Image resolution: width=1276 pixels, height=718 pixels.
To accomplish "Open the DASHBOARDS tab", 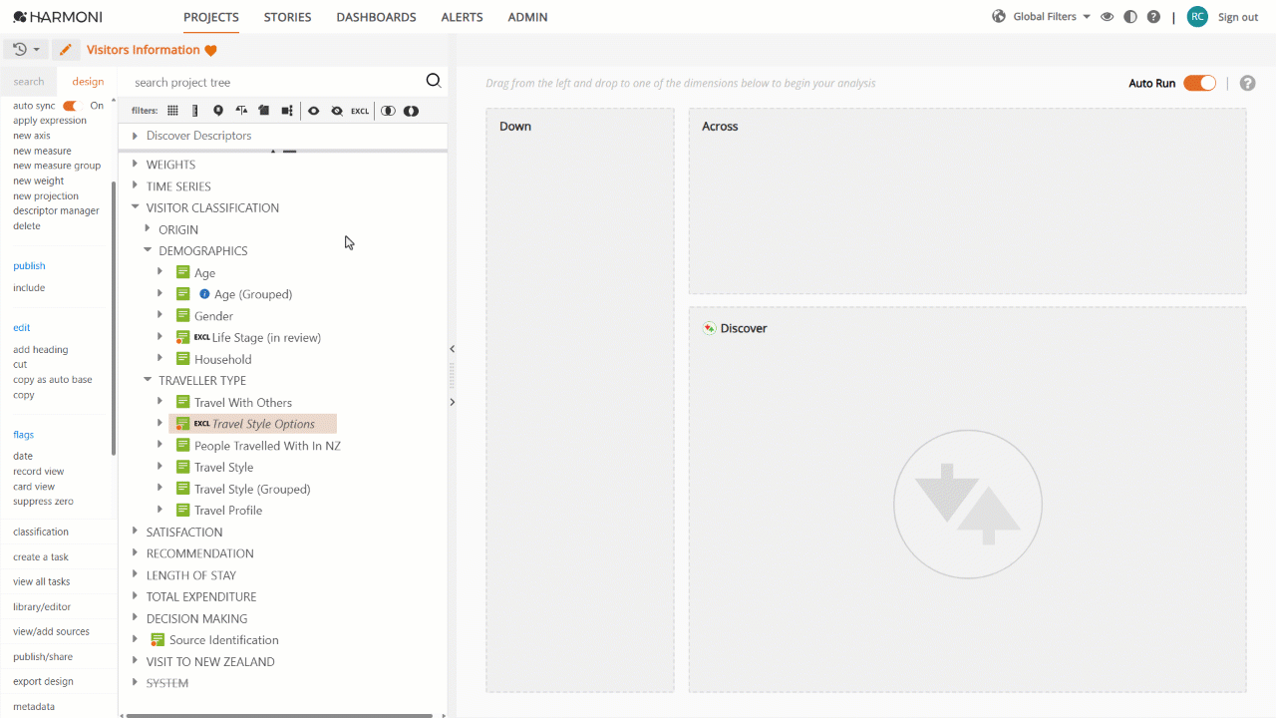I will coord(376,17).
